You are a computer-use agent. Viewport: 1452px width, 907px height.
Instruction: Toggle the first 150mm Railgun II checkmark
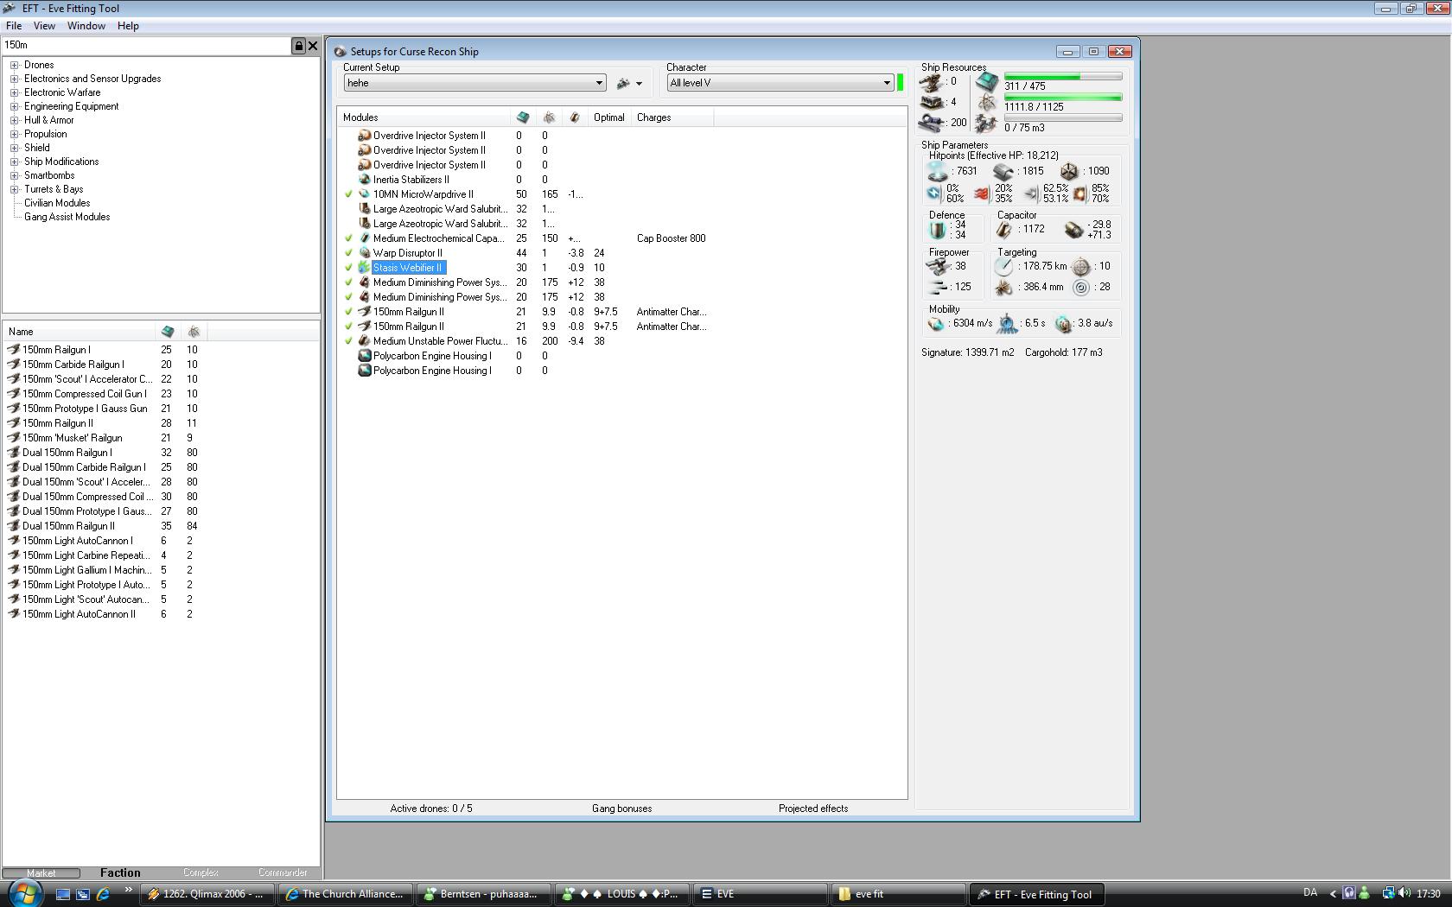[348, 312]
